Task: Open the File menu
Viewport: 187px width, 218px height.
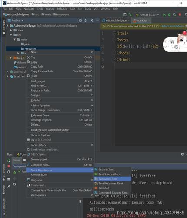Action: [4, 9]
